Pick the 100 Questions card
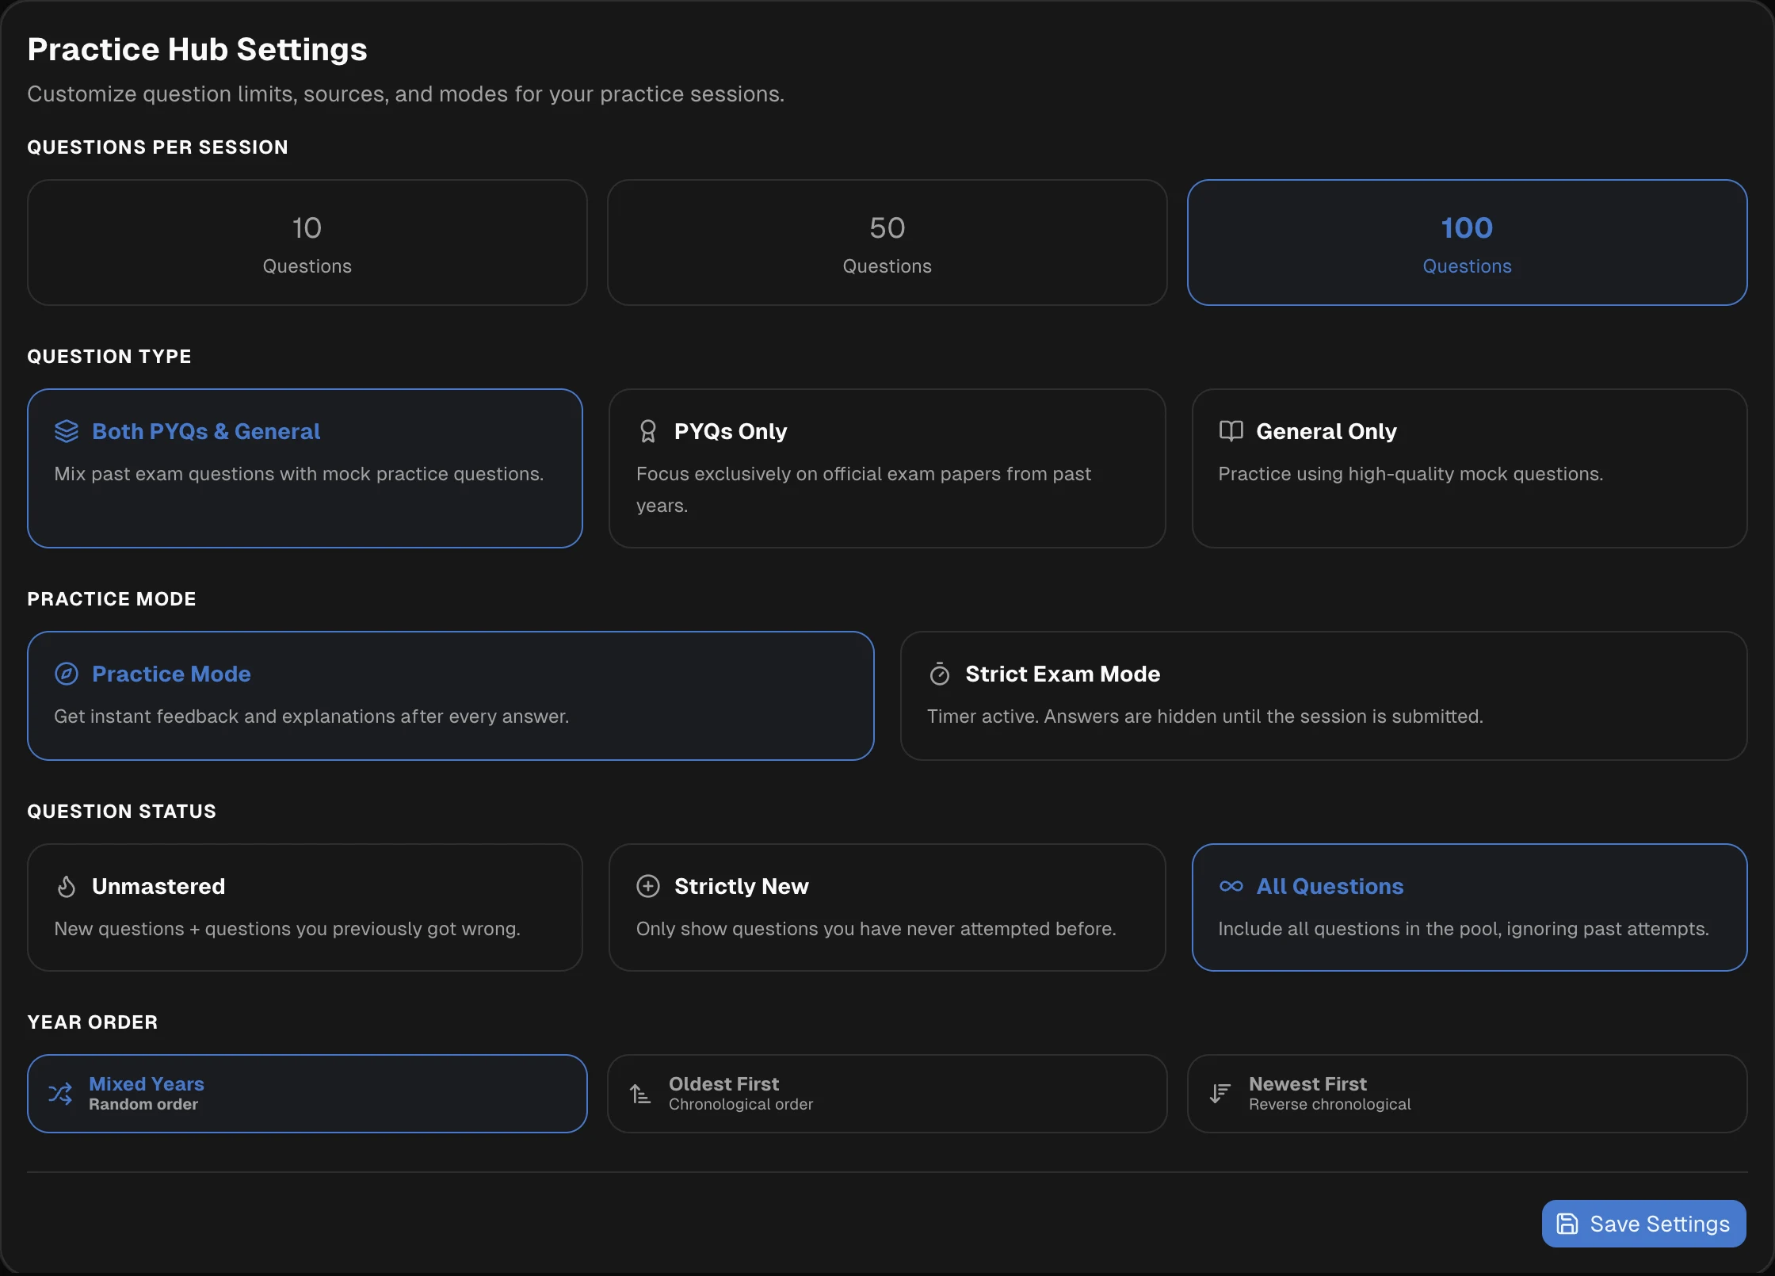The image size is (1775, 1276). (x=1467, y=243)
